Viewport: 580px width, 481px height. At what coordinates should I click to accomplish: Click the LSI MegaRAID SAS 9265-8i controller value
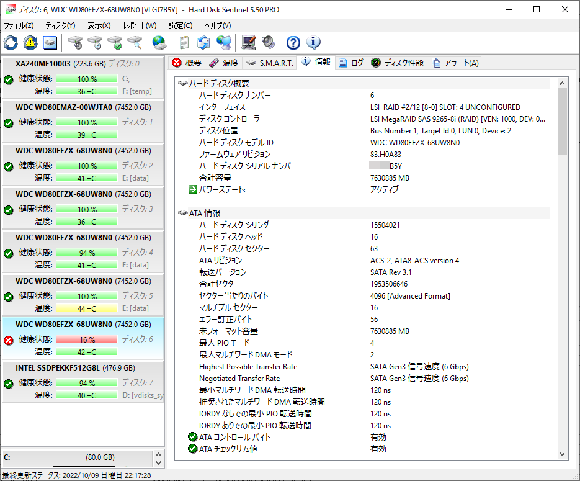pos(458,119)
